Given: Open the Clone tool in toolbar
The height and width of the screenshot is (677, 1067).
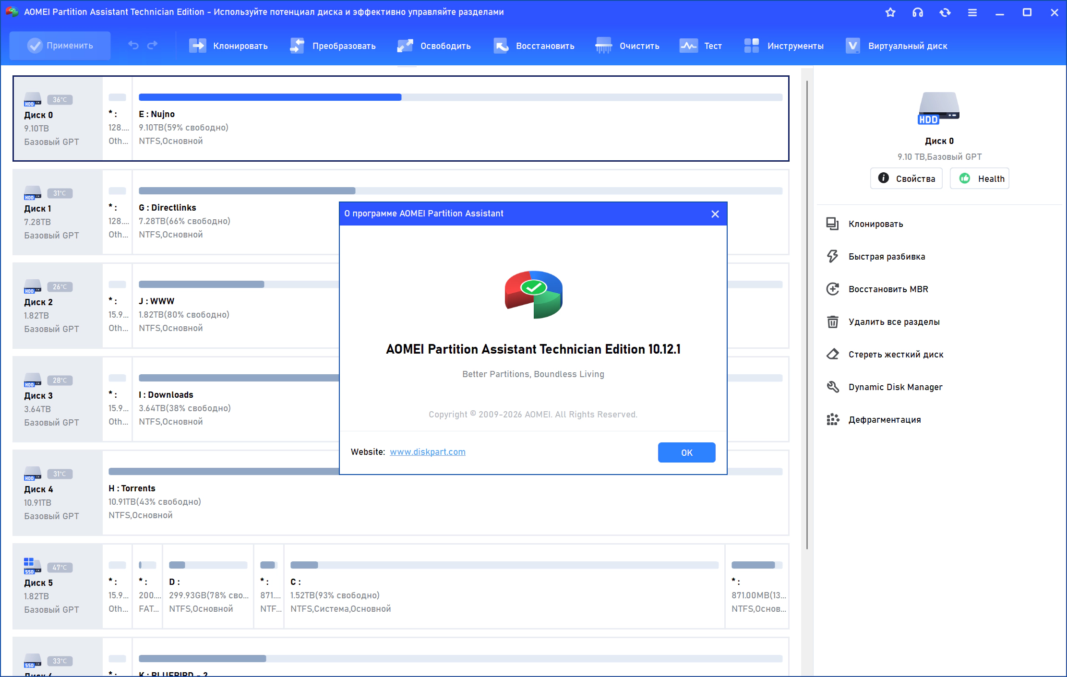Looking at the screenshot, I should (228, 46).
